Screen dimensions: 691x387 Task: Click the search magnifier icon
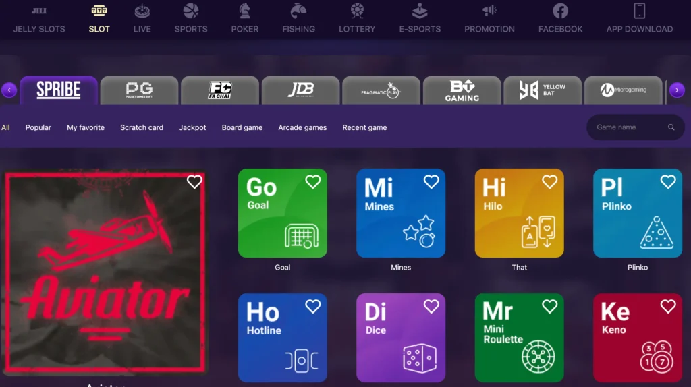(671, 127)
